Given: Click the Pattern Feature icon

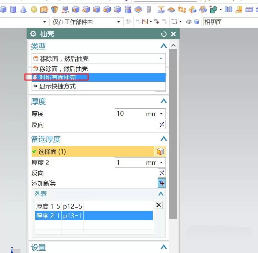Looking at the screenshot, I should tap(171, 9).
